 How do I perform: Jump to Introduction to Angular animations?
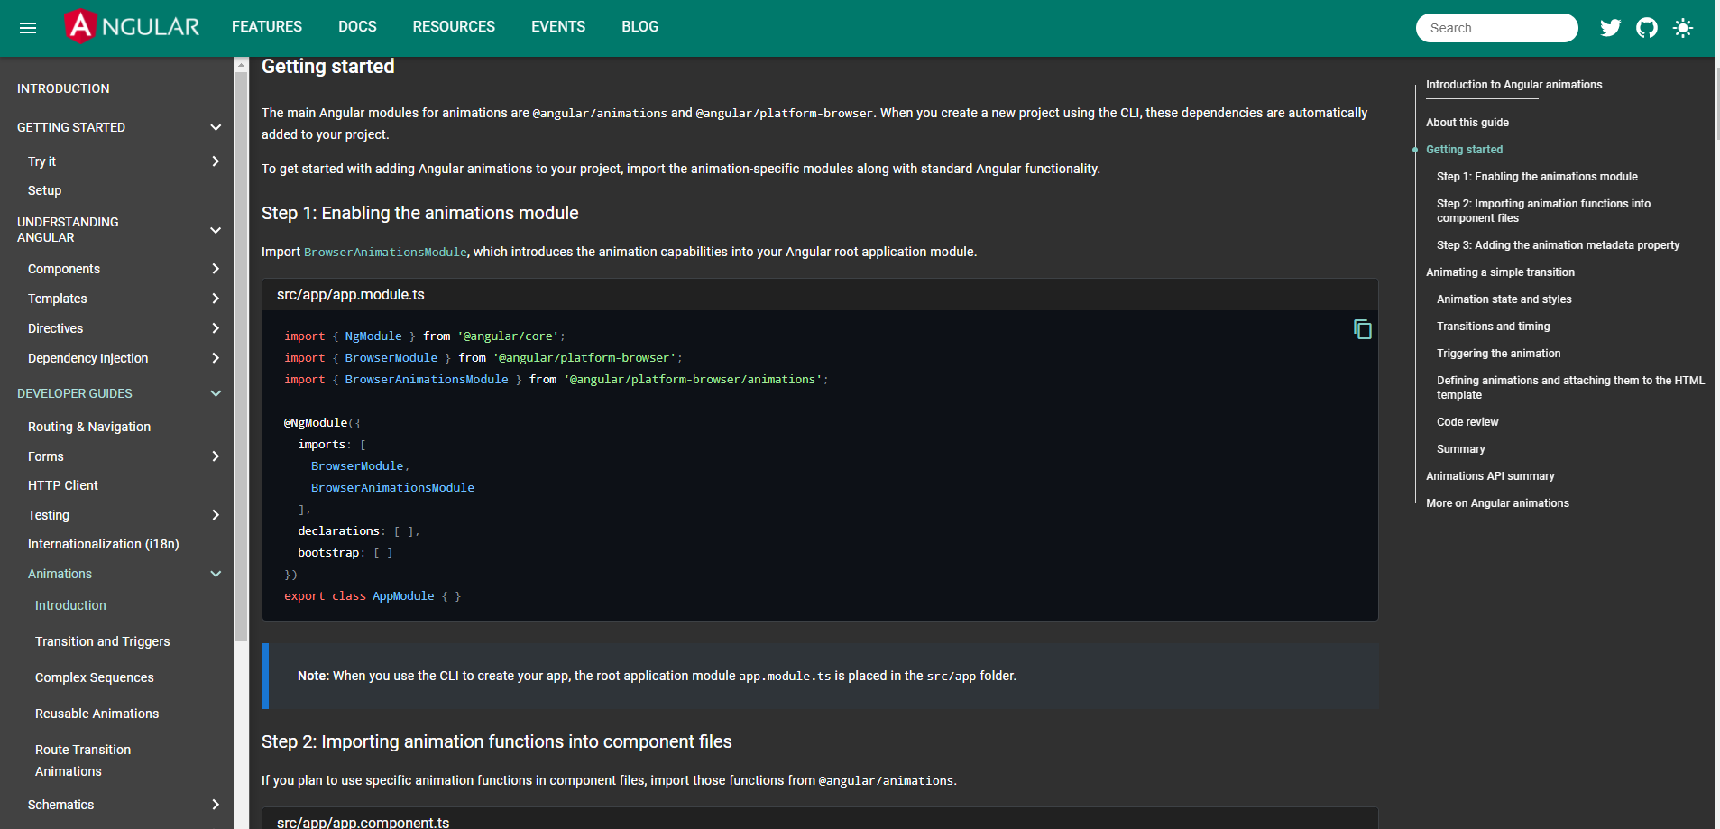point(1514,85)
